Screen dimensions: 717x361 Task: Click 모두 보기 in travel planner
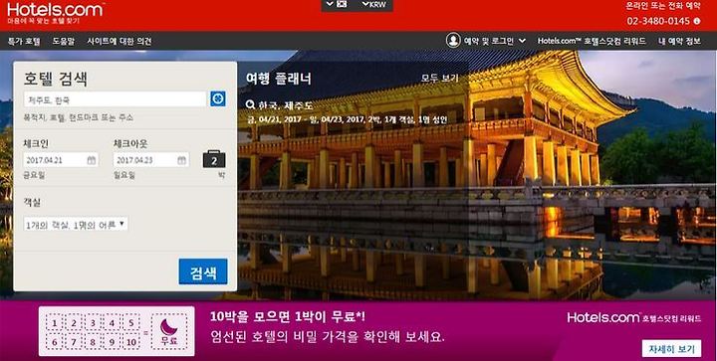(x=439, y=78)
